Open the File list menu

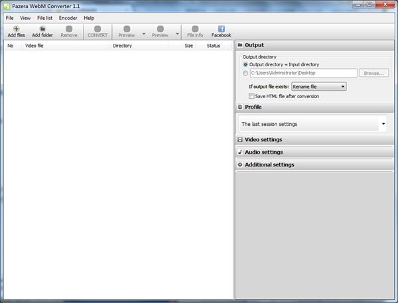(45, 18)
